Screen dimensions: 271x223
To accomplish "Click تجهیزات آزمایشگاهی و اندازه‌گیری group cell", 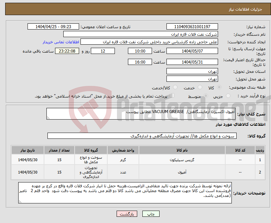I will (91, 172).
